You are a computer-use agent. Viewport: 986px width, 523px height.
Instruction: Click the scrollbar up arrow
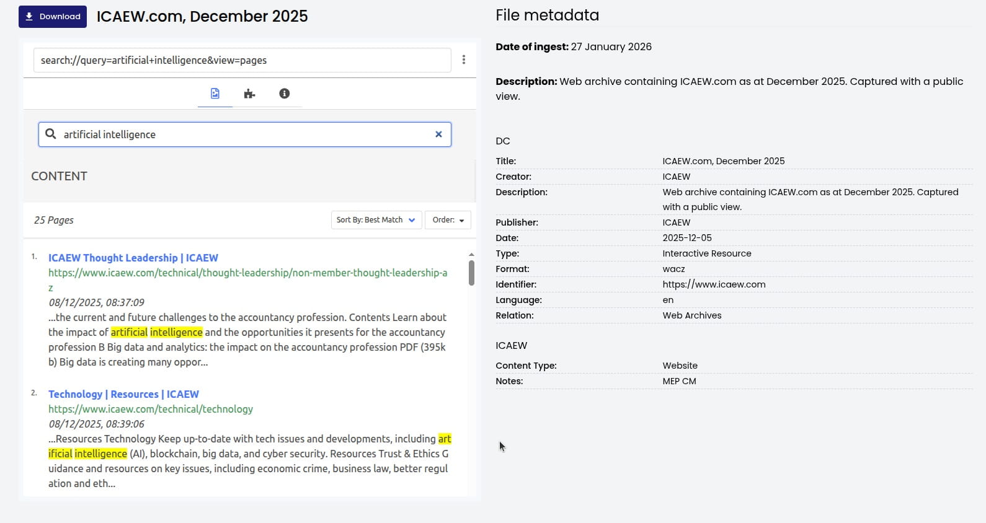coord(471,254)
